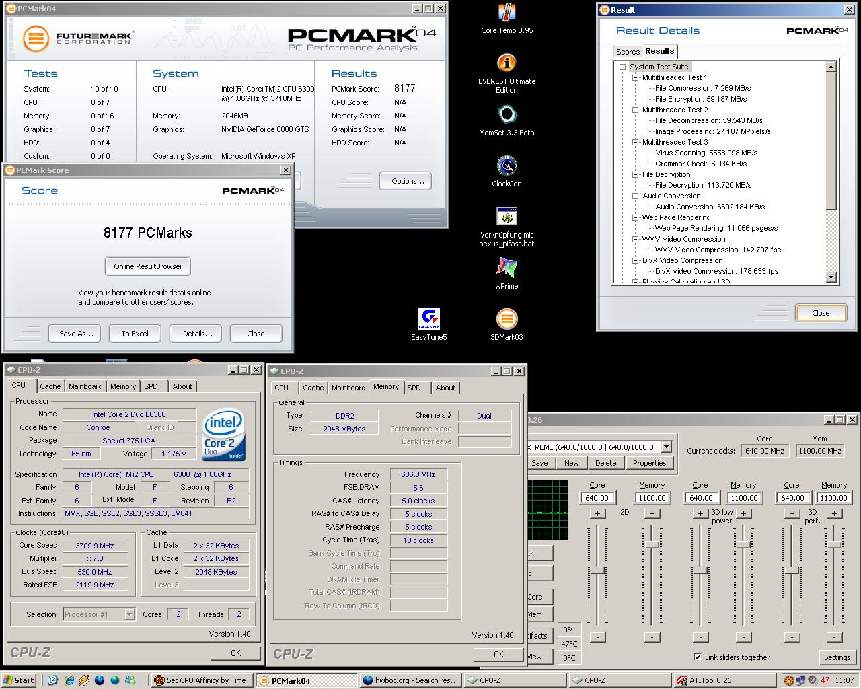The height and width of the screenshot is (689, 861).
Task: Click the 3D perf Memory input field
Action: coord(833,498)
